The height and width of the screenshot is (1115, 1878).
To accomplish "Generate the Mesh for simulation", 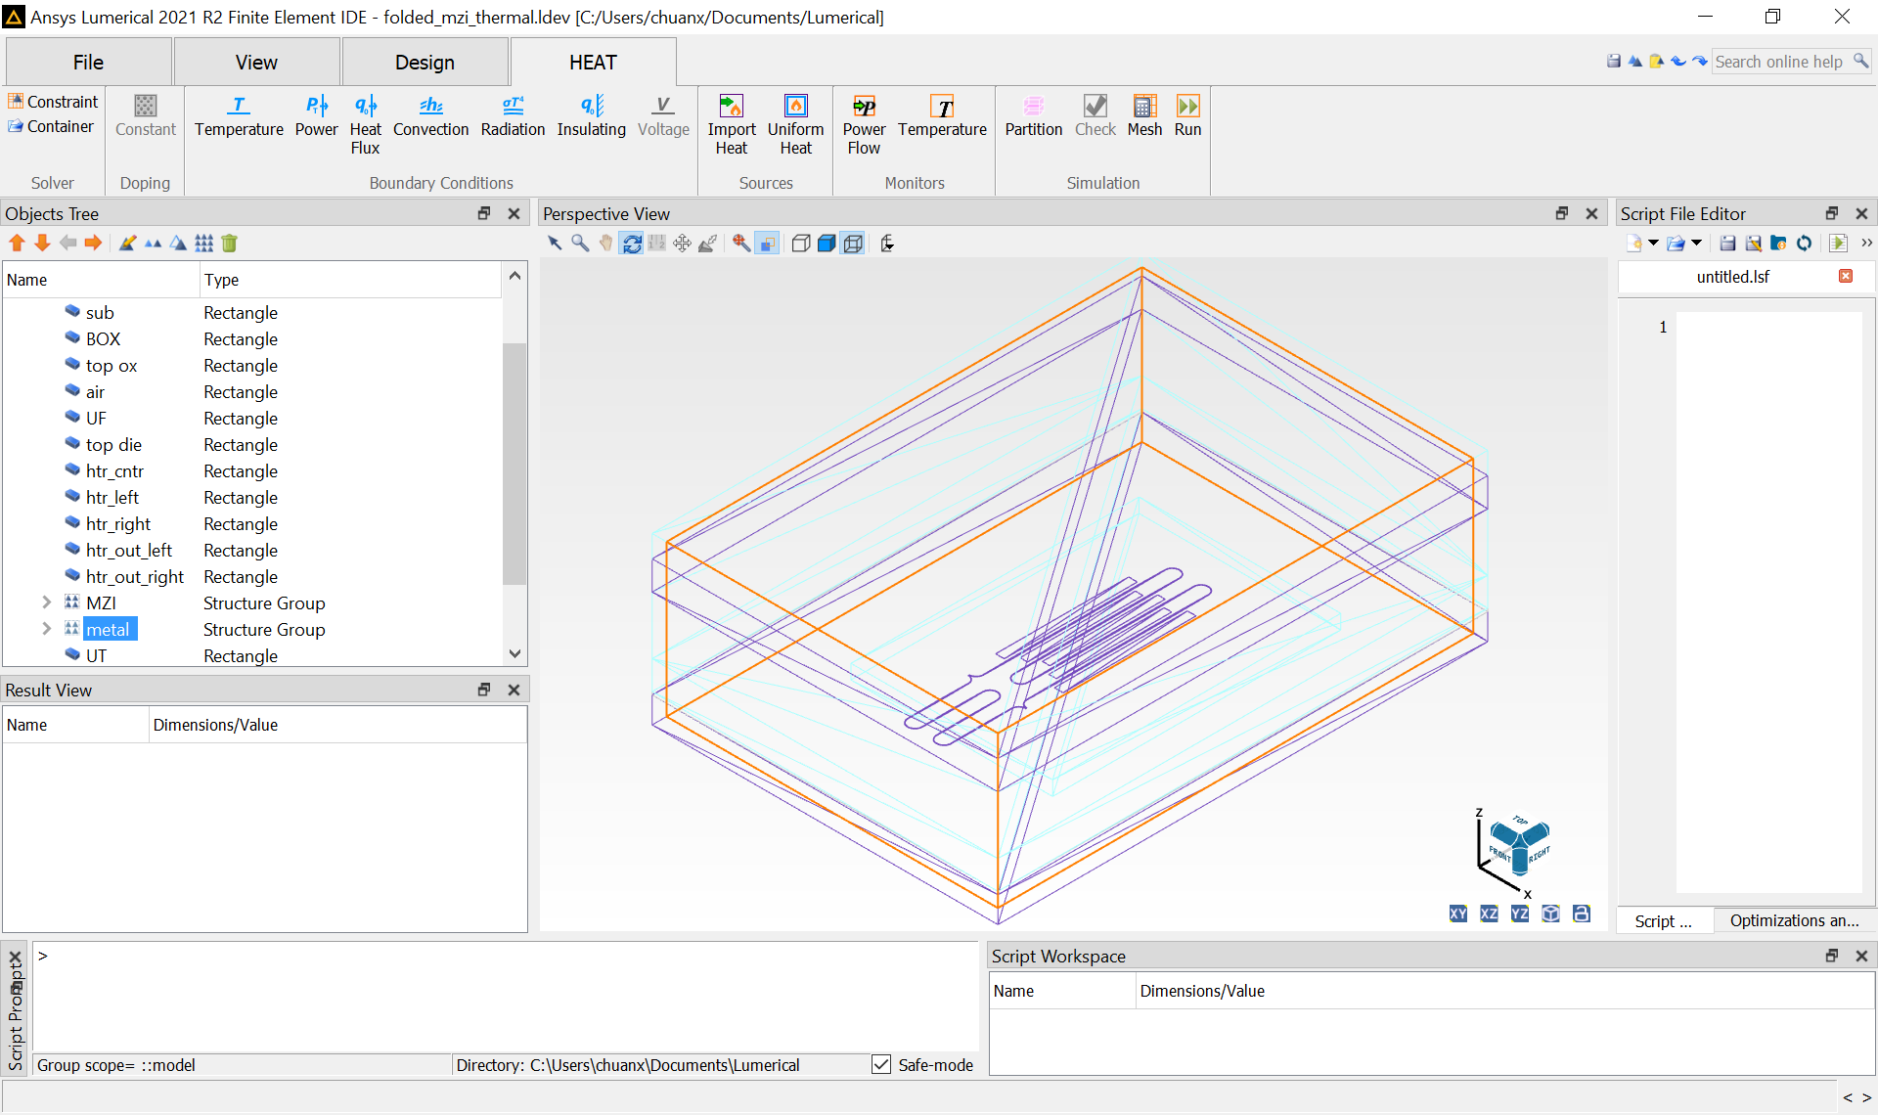I will click(x=1144, y=117).
